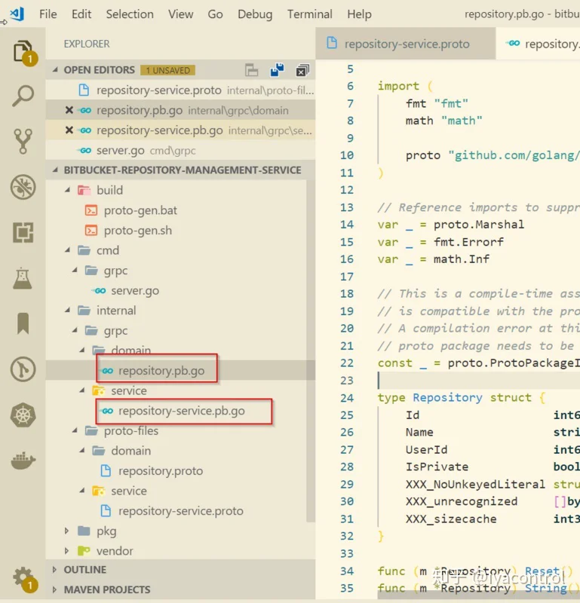Screen dimensions: 580x603
Task: Close repository.pb.go in Open Editors
Action: (69, 110)
